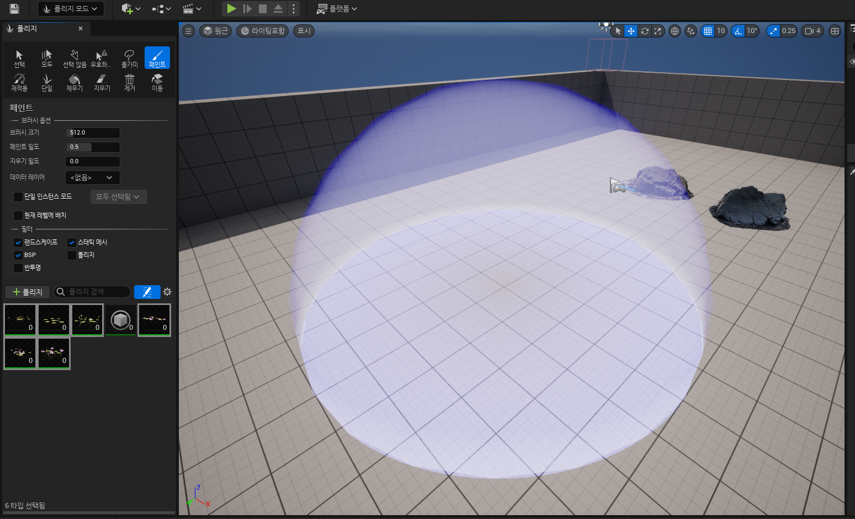Enable the 폴리지 filter checkbox
855x519 pixels.
tap(72, 255)
